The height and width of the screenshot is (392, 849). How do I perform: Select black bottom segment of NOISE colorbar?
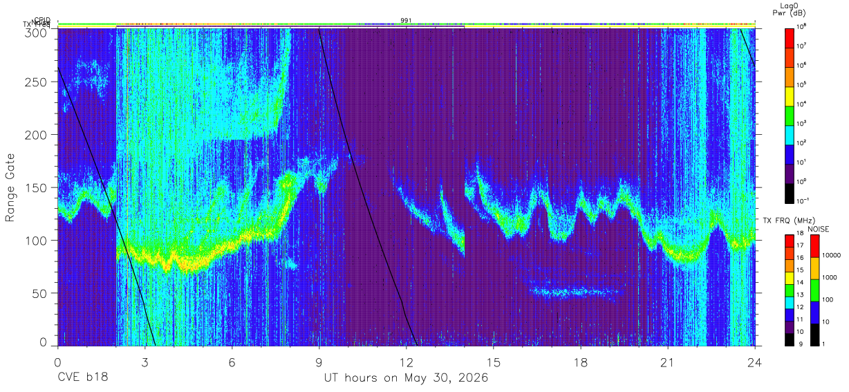tap(814, 335)
